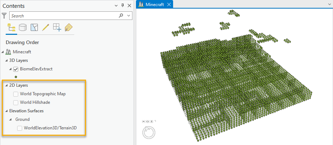Click the Contents pane title
The width and height of the screenshot is (333, 145).
(13, 6)
